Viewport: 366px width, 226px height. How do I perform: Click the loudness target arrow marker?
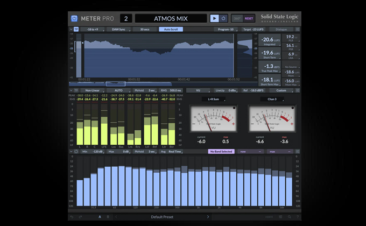[x=82, y=43]
